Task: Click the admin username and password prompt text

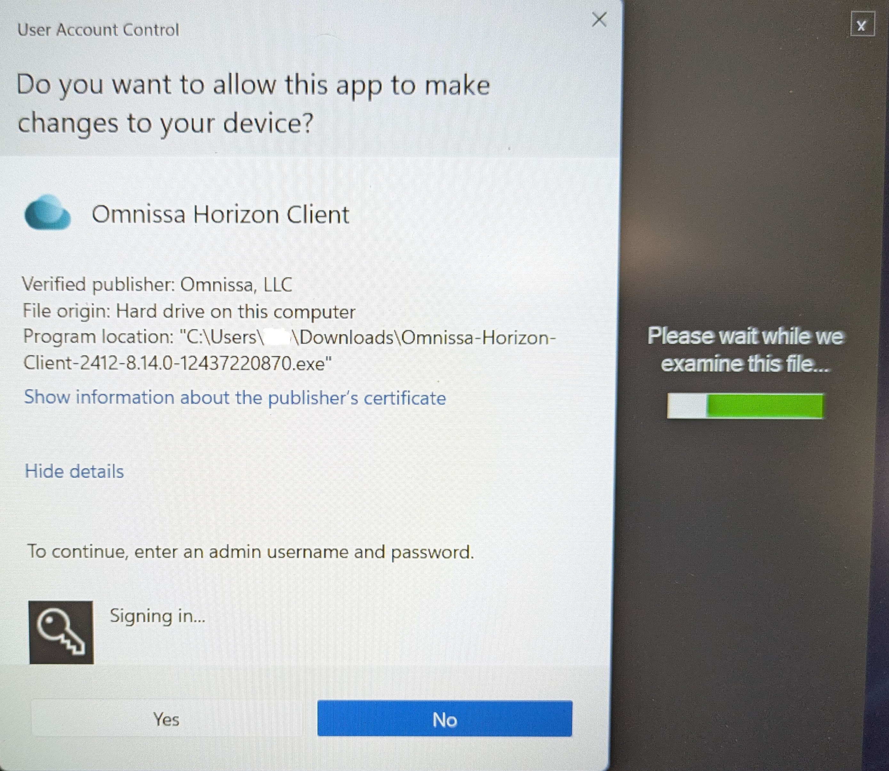Action: (x=251, y=552)
